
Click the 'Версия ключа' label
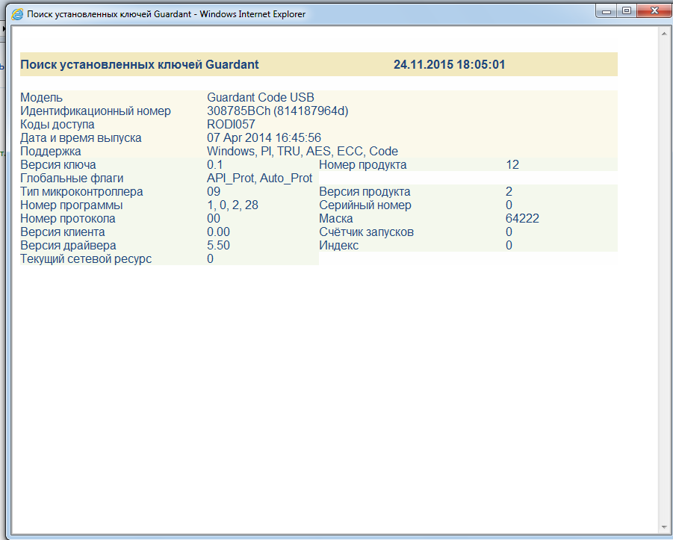pos(58,165)
